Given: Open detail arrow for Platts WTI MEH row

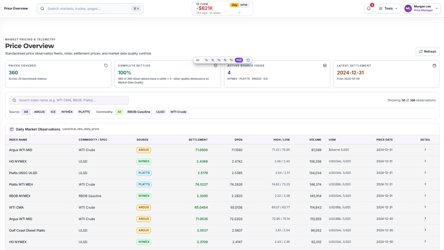Looking at the screenshot, I should tap(425, 184).
